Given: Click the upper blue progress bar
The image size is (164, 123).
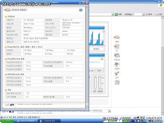Looking at the screenshot, I should point(97,28).
